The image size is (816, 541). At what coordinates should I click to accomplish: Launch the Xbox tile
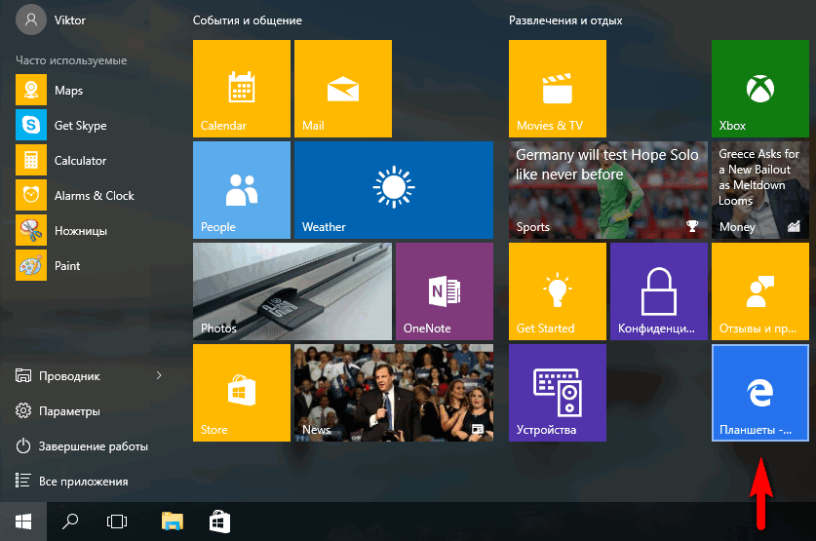[759, 89]
